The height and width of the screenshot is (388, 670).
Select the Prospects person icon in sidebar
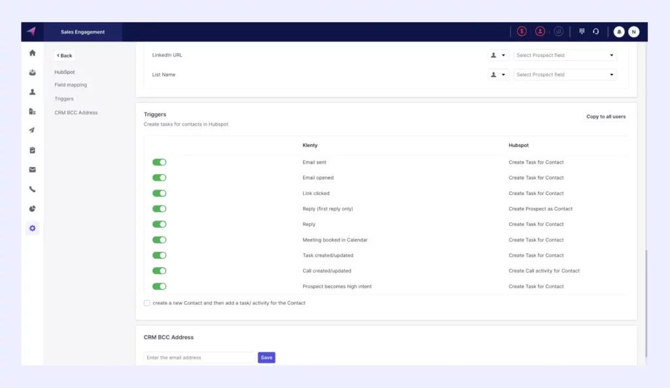[x=31, y=92]
